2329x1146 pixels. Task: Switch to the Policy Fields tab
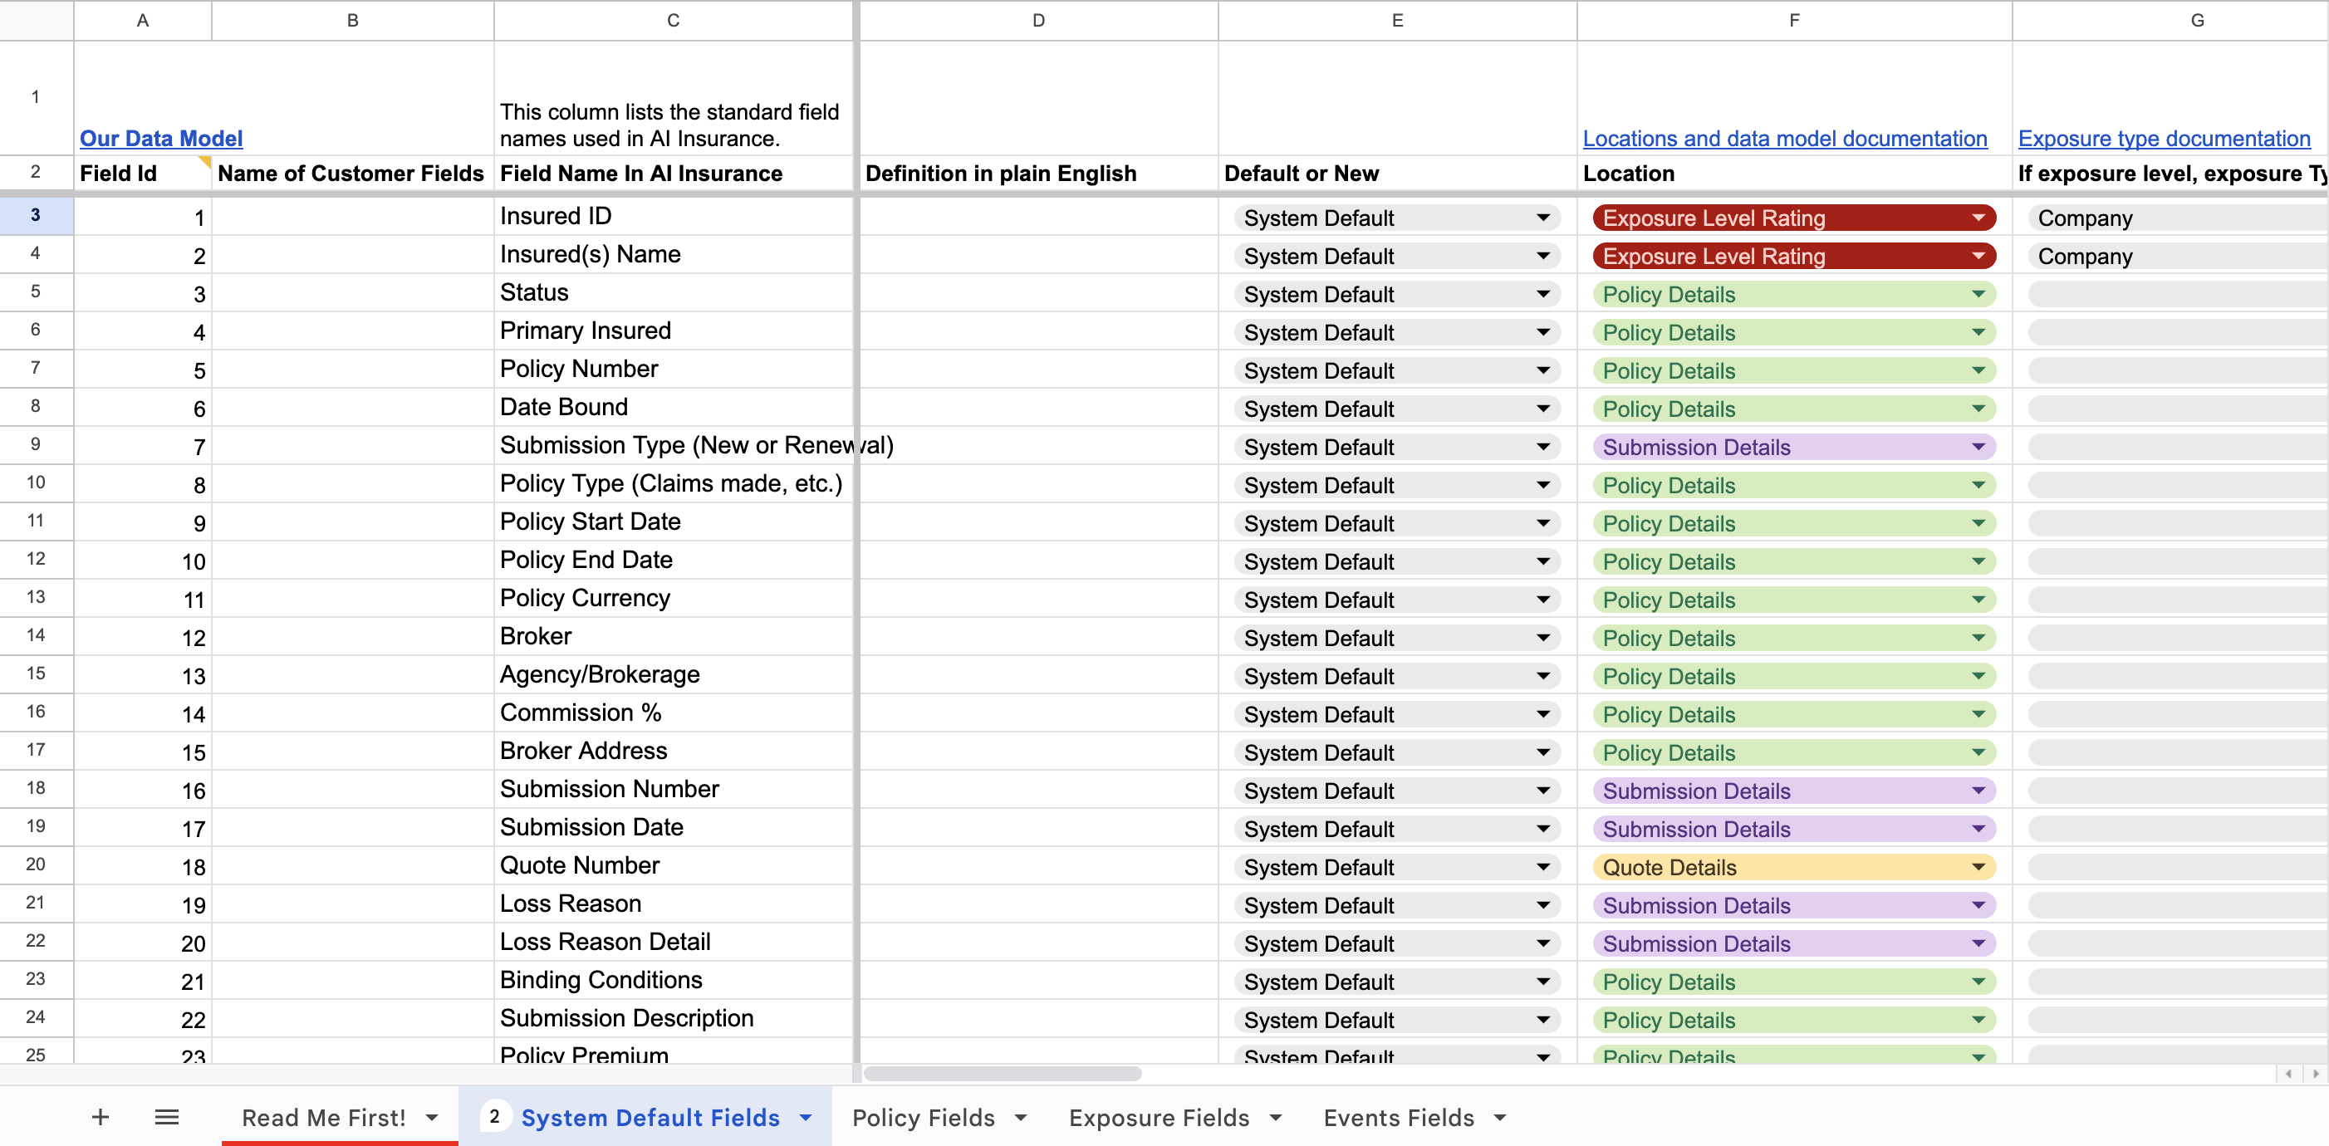(924, 1117)
